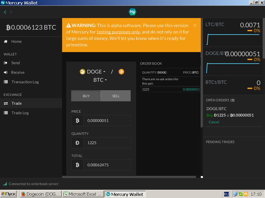Image resolution: width=265 pixels, height=198 pixels.
Task: Click into the Price input field
Action: coord(107,121)
